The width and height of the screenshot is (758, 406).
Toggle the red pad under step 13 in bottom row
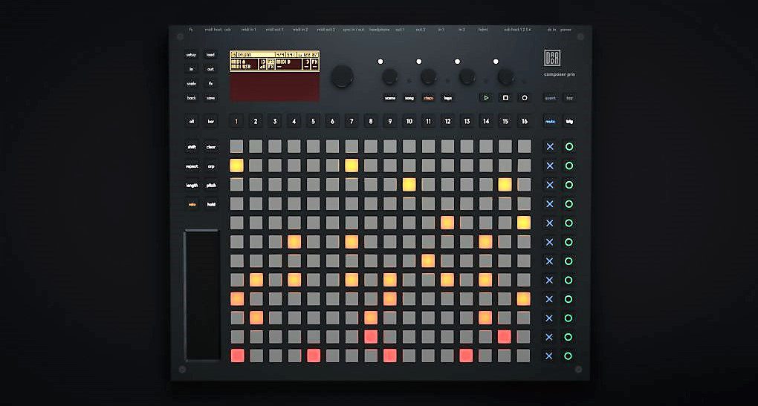[466, 356]
